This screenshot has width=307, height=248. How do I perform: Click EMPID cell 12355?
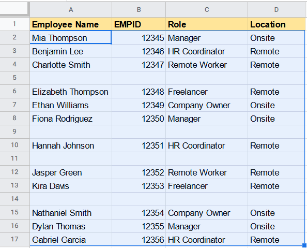pos(139,226)
